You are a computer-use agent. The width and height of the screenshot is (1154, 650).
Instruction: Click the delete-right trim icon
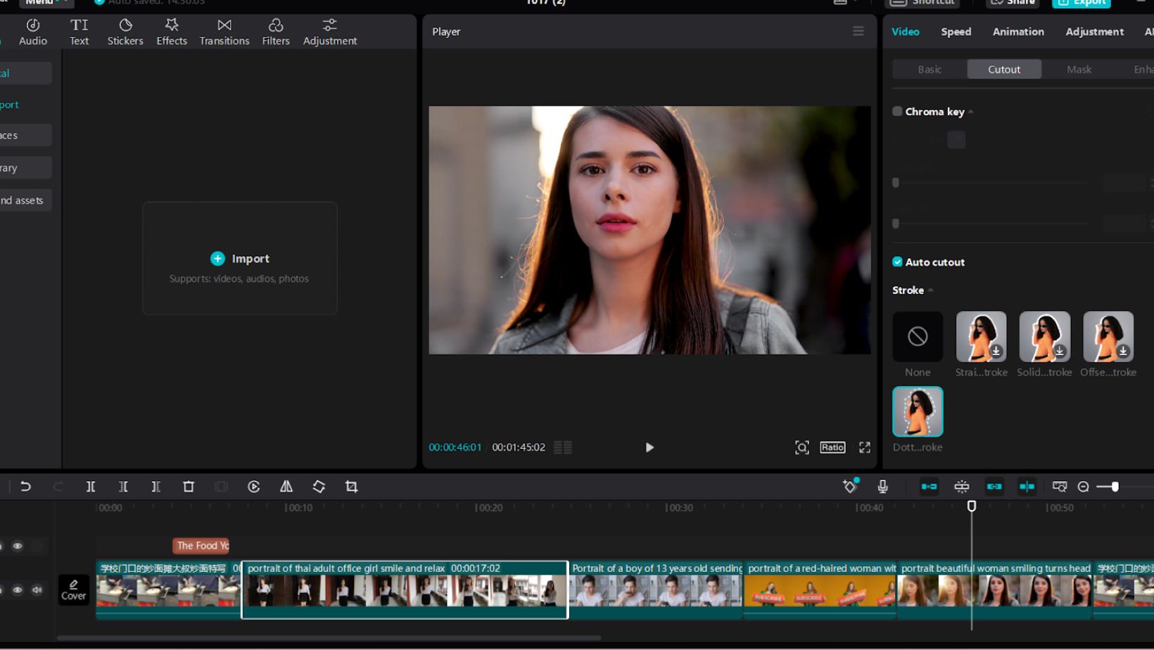156,486
